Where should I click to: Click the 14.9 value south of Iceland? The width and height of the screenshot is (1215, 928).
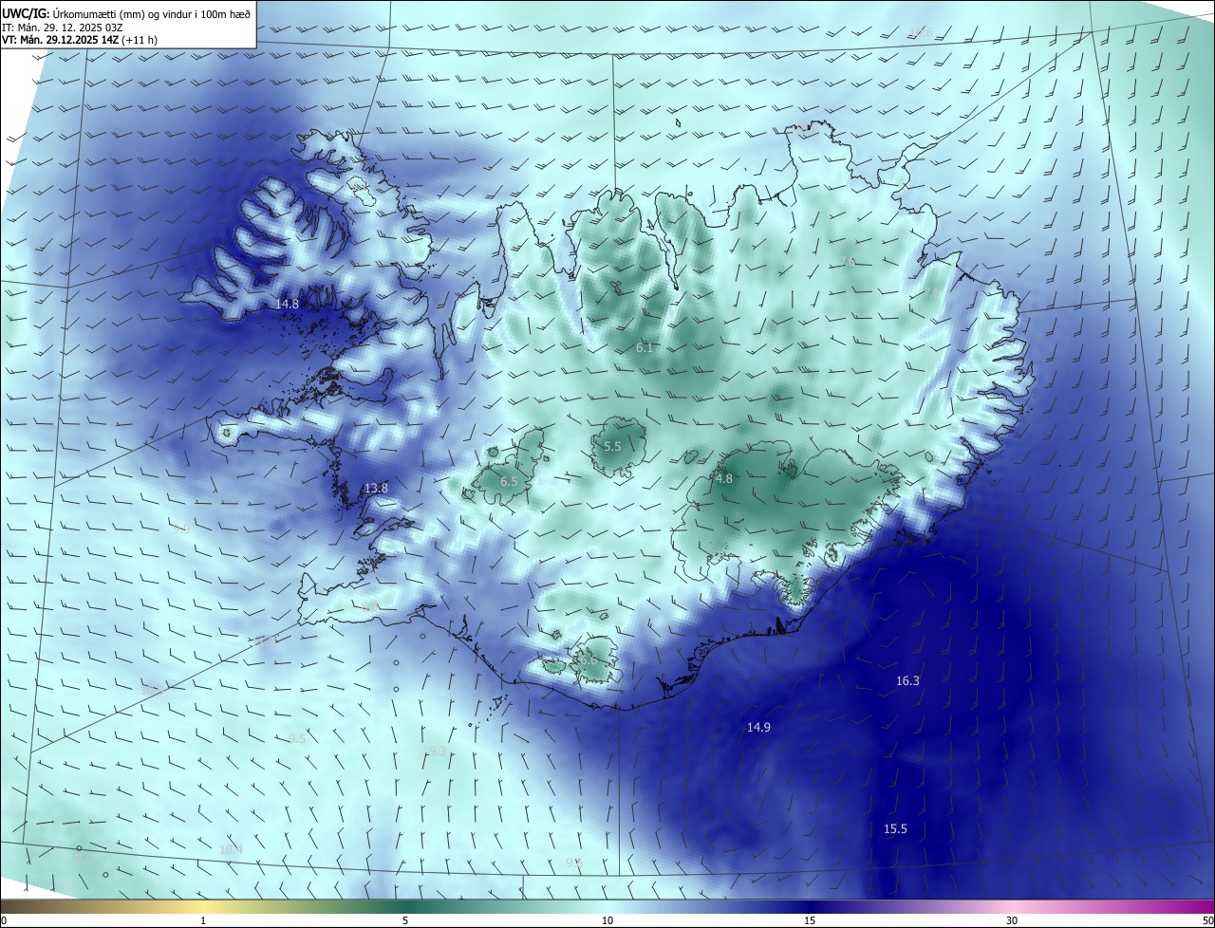758,728
